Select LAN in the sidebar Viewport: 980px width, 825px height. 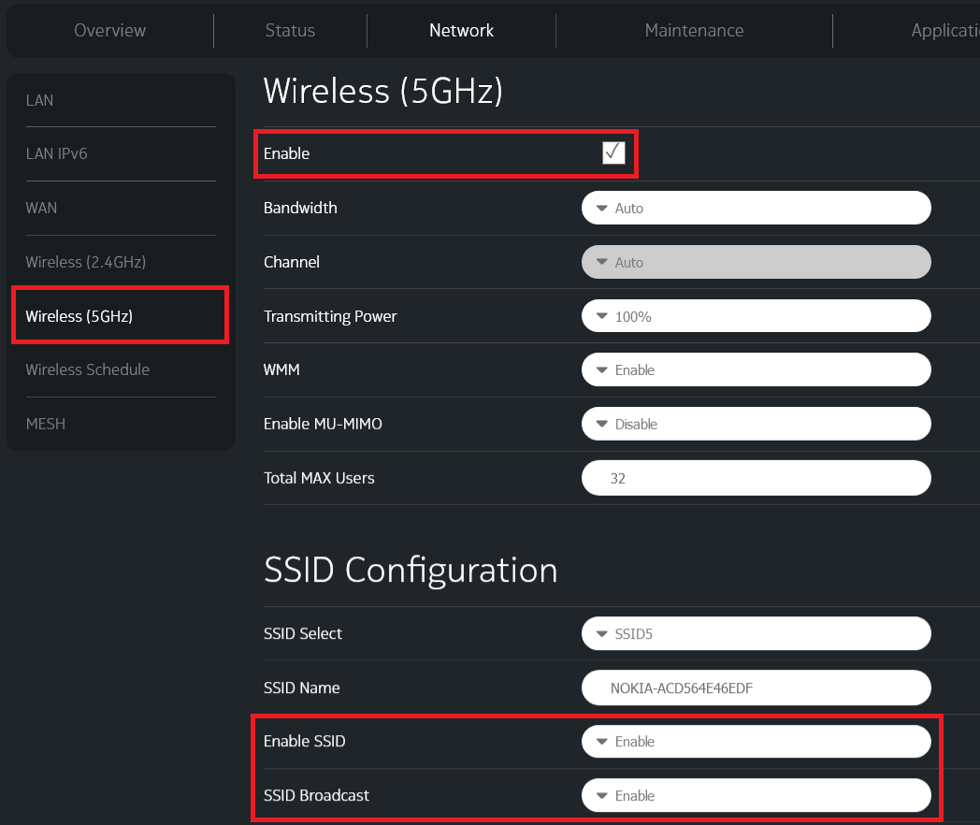coord(39,100)
